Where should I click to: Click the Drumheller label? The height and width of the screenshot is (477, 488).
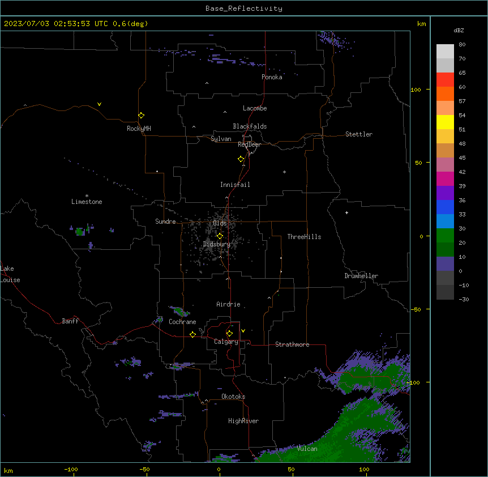click(361, 276)
